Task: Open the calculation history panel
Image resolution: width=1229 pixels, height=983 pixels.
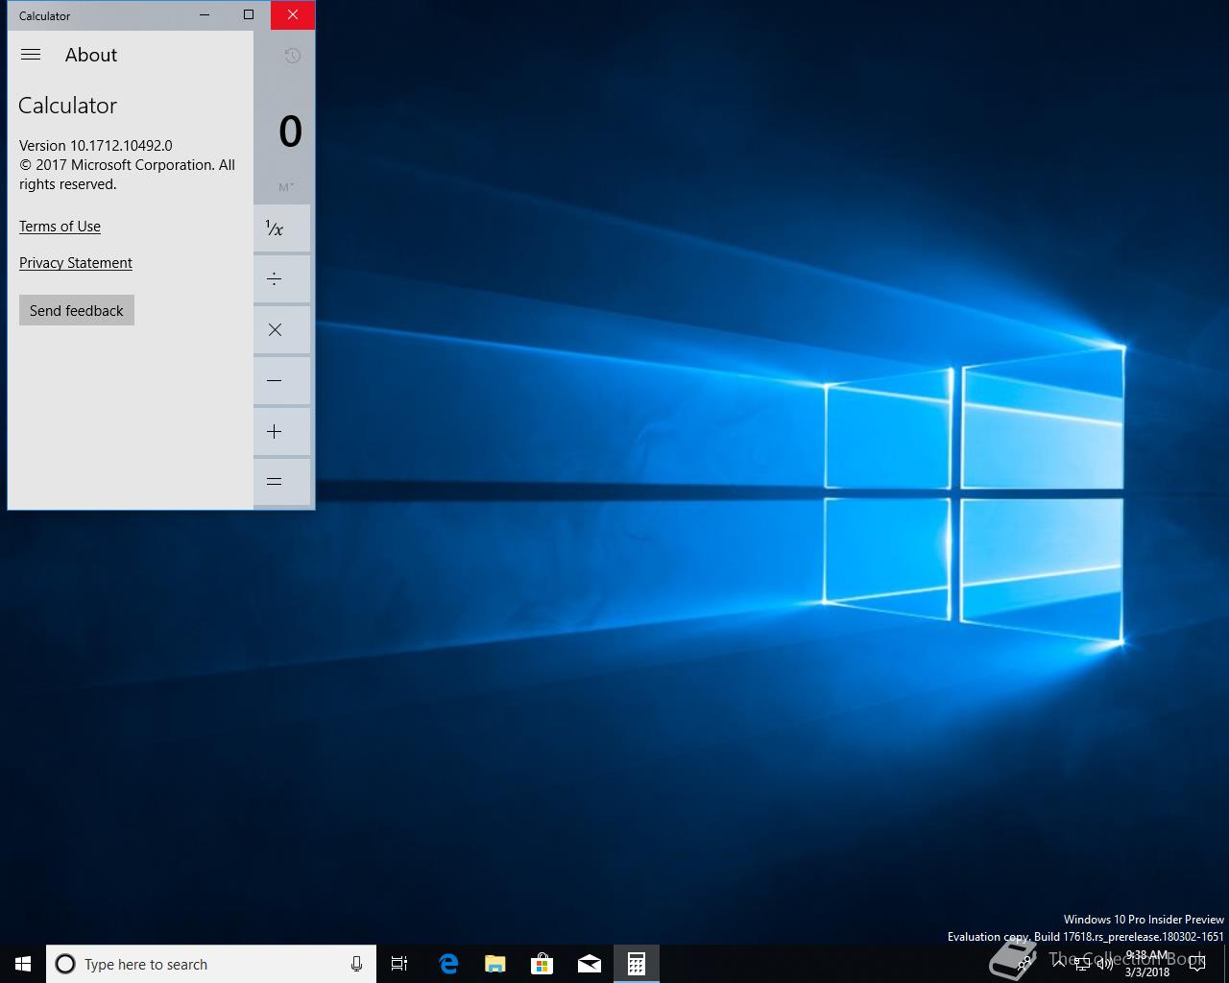Action: [x=293, y=56]
